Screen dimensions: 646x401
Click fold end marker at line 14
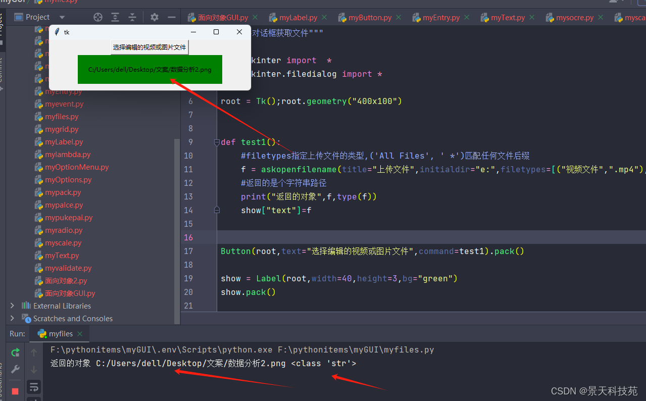[217, 210]
